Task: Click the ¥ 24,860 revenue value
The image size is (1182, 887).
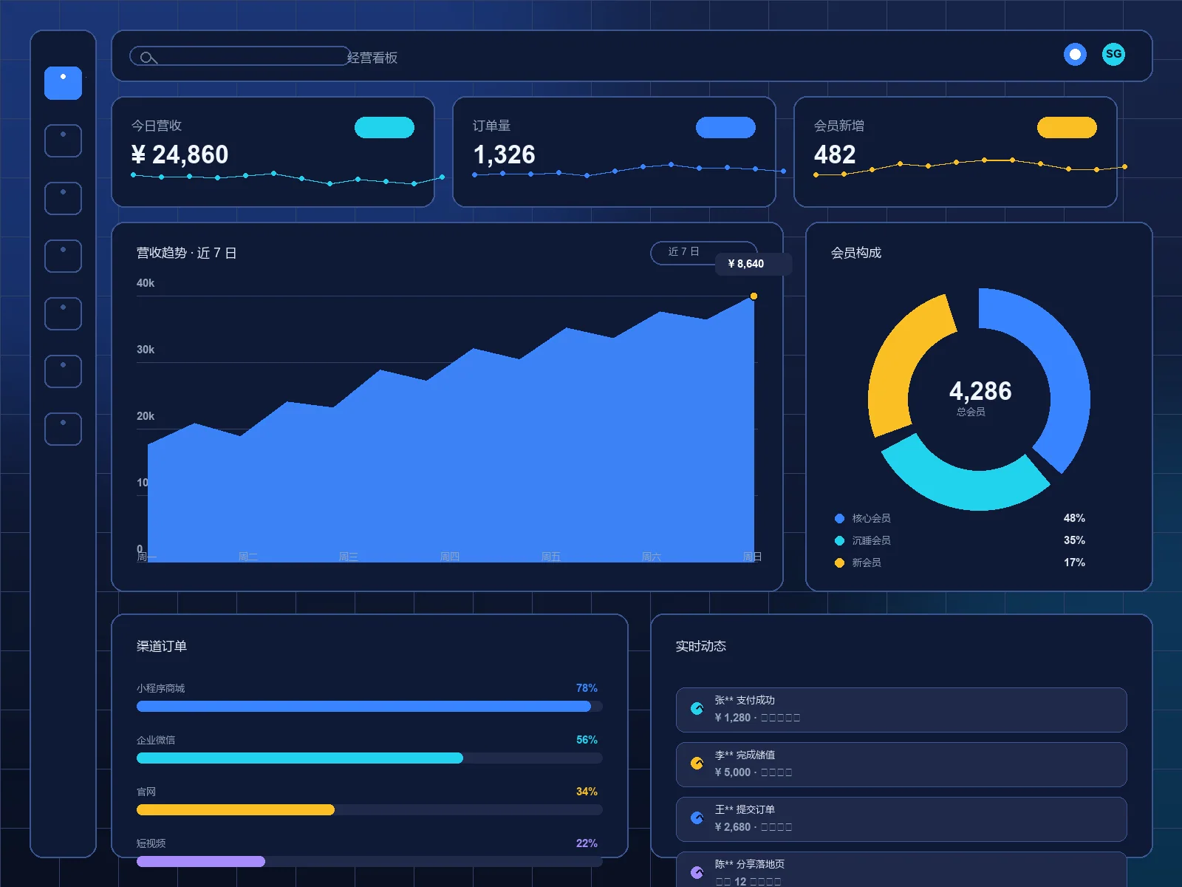Action: [x=180, y=154]
